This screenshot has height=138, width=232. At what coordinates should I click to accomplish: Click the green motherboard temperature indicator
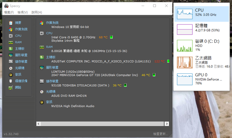coord(168,61)
